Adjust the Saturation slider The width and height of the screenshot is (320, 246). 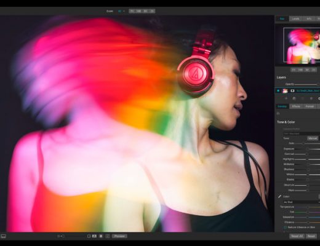tap(308, 217)
